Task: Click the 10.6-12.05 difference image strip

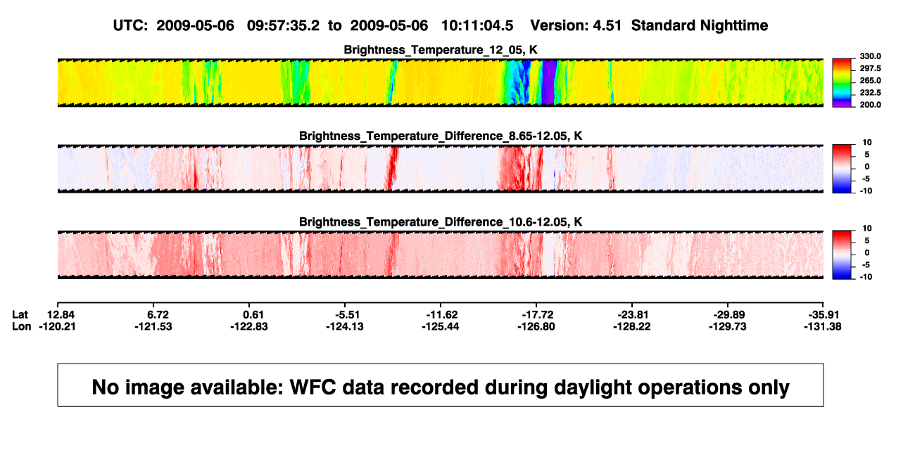Action: click(441, 255)
